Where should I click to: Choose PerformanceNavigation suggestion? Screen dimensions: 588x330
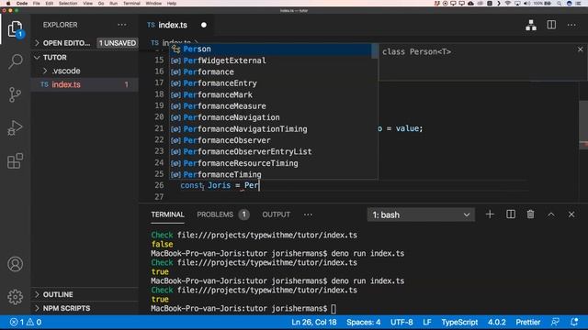pos(270,117)
